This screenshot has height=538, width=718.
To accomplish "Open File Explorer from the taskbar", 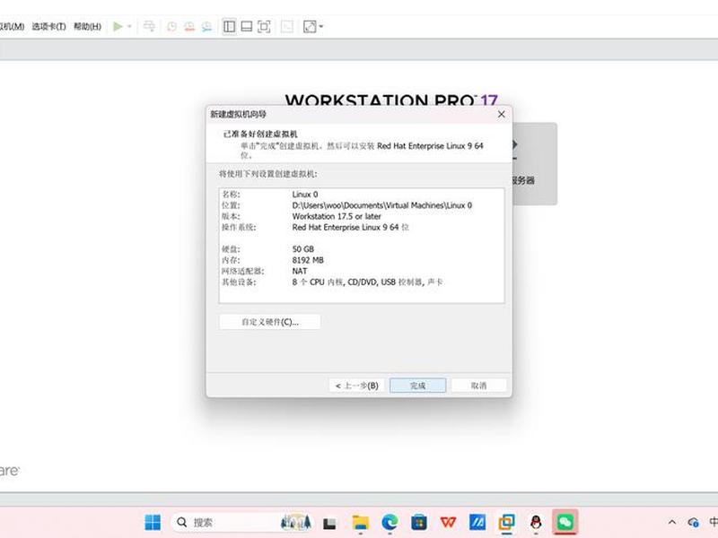I will [361, 523].
